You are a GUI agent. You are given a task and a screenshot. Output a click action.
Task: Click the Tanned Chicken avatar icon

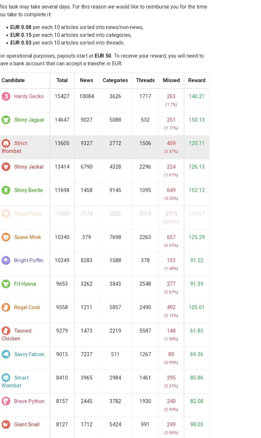[x=6, y=331]
